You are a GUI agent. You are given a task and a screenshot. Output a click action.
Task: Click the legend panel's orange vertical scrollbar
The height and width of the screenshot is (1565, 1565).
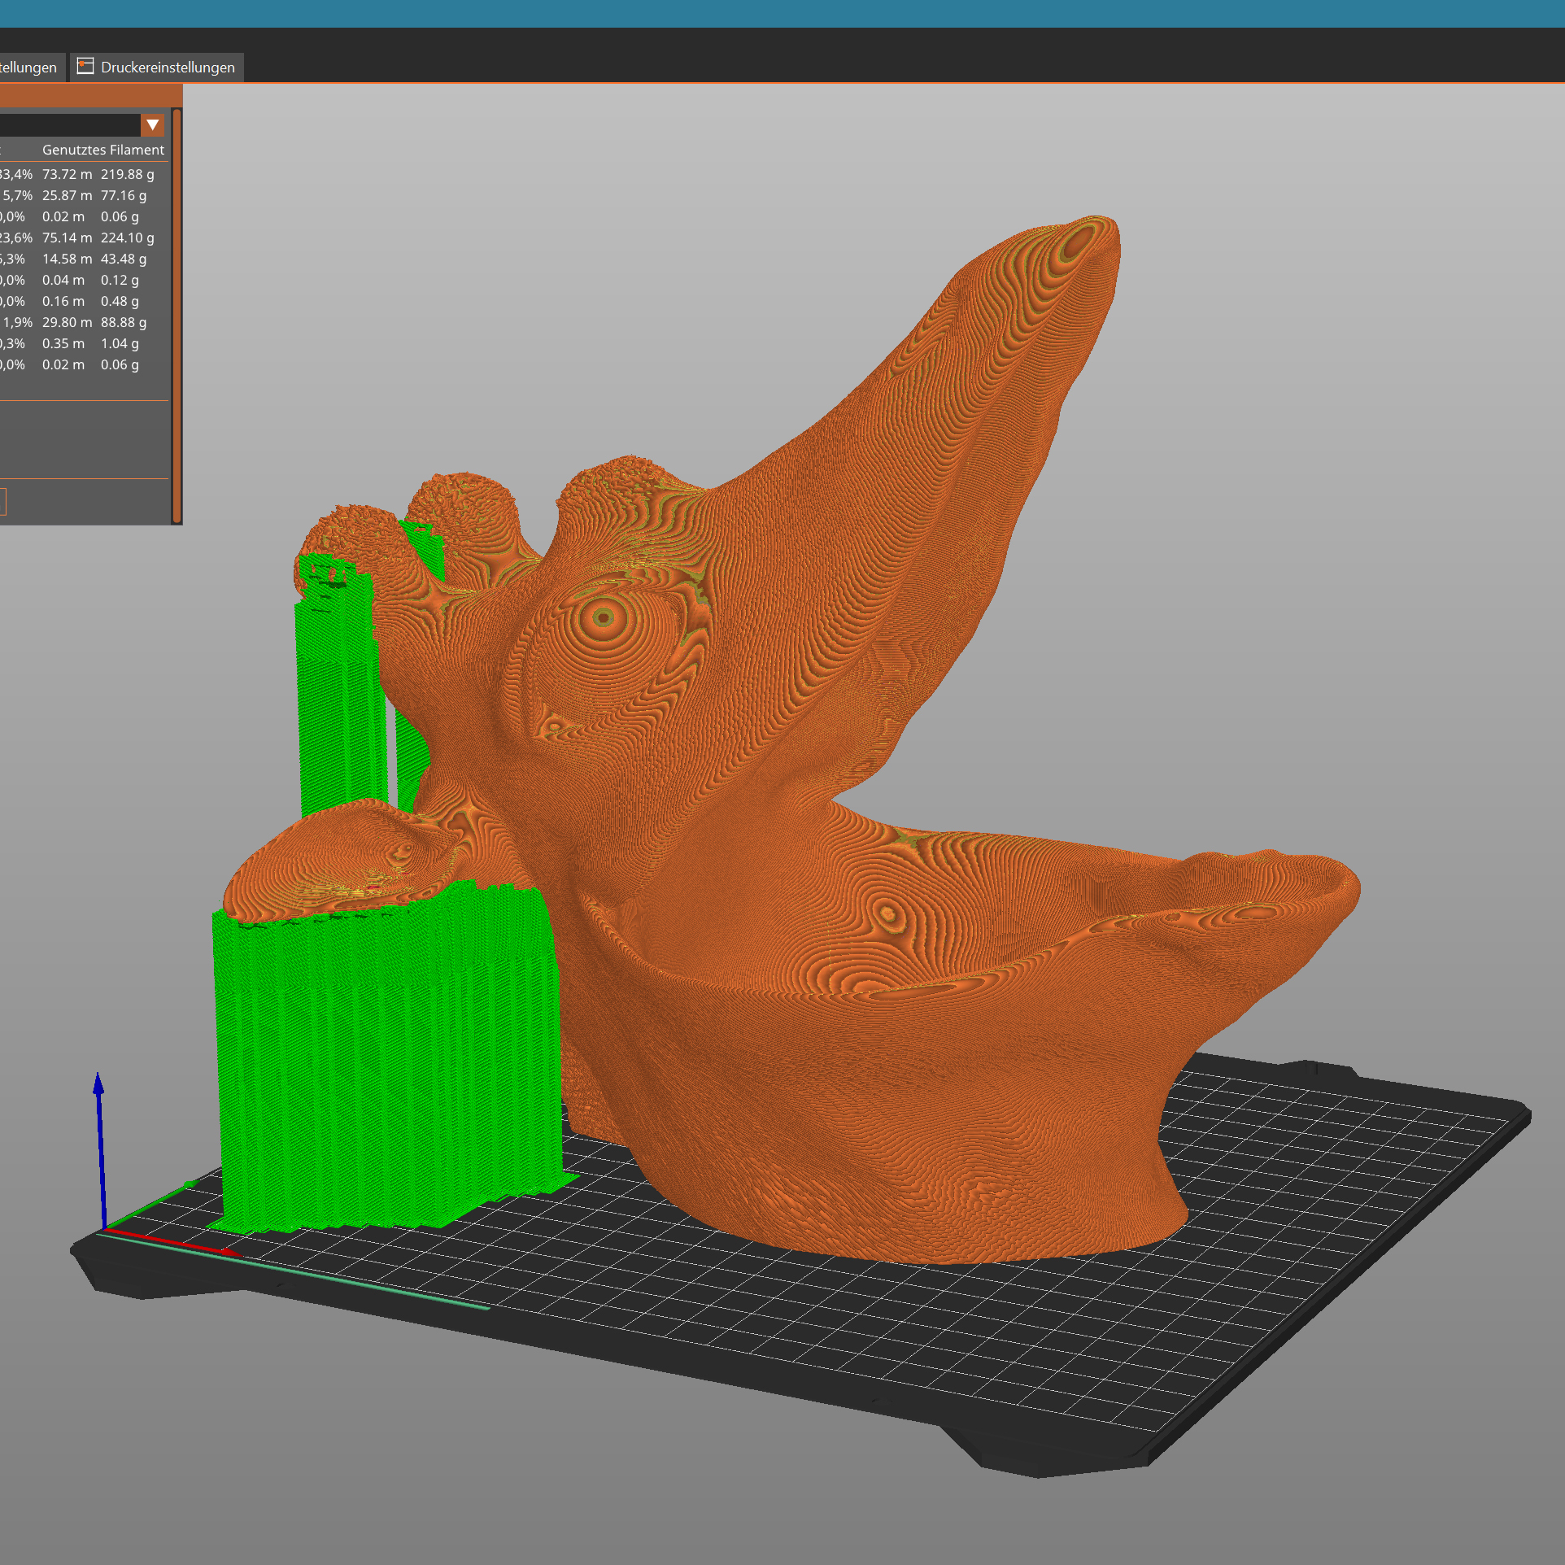pyautogui.click(x=177, y=316)
